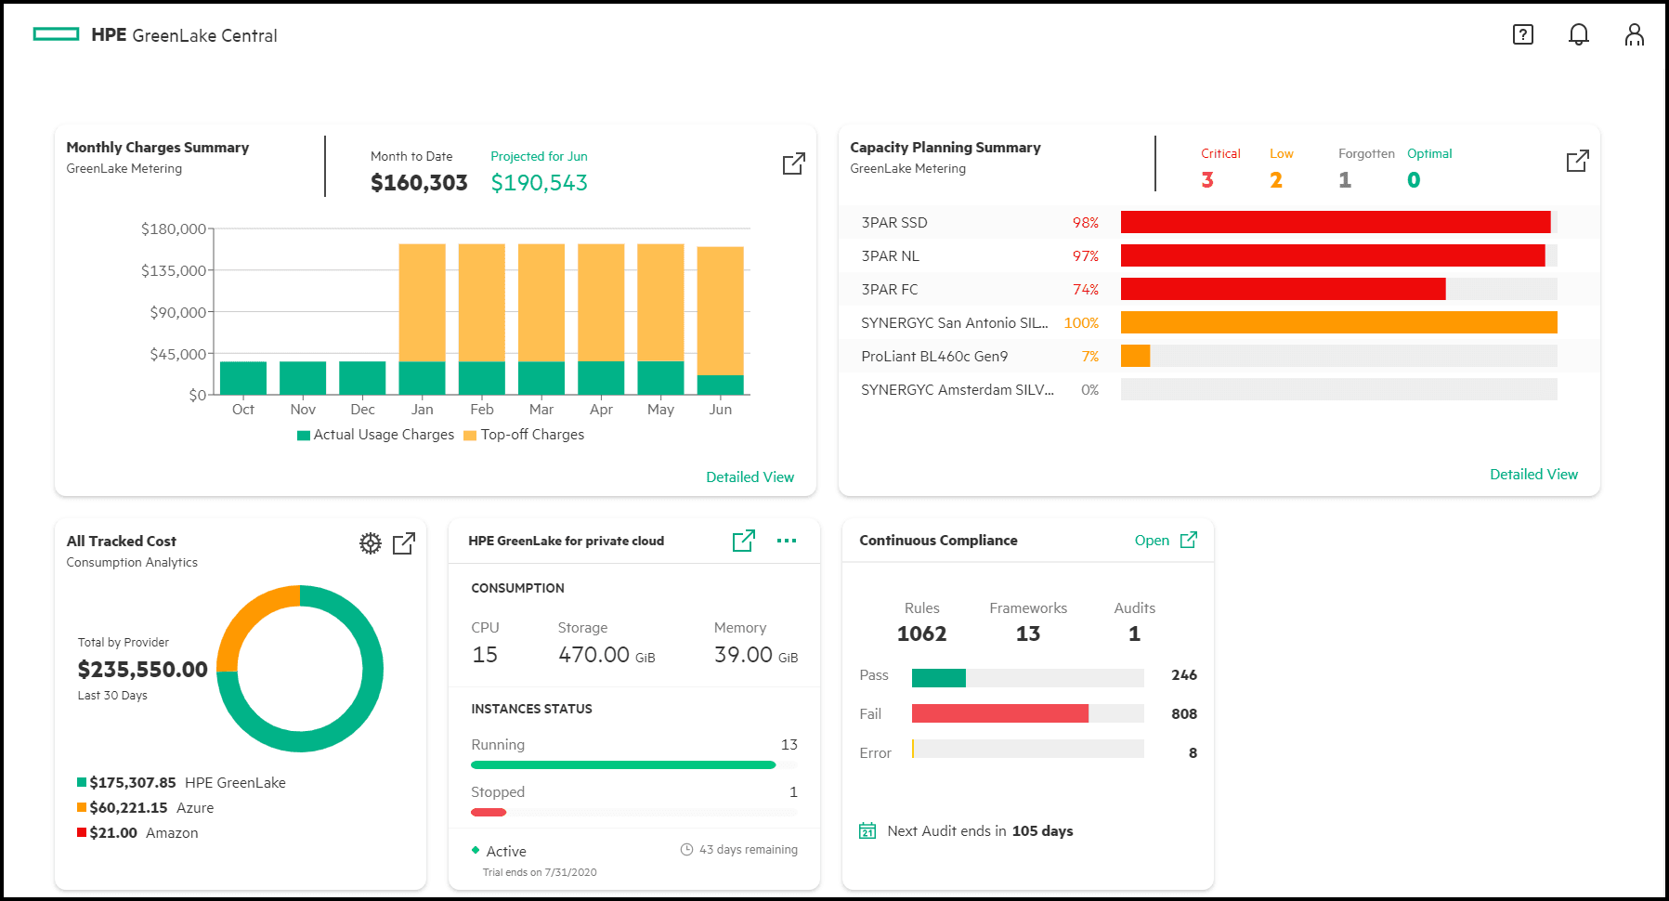Viewport: 1669px width, 901px height.
Task: Click the Azure color swatch in the legend
Action: point(80,807)
